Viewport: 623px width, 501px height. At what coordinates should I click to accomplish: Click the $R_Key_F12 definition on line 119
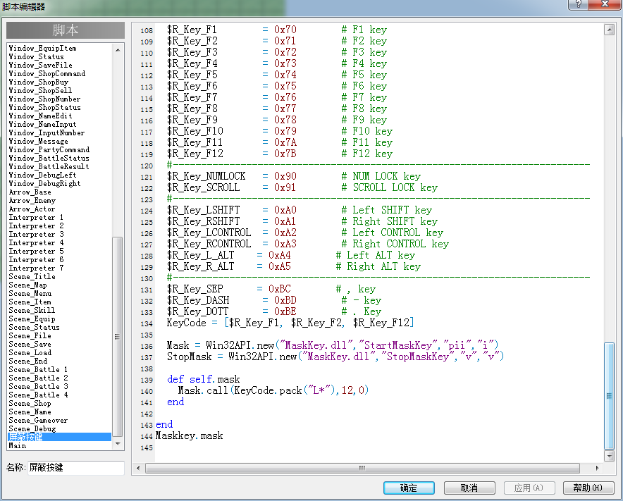click(x=280, y=154)
